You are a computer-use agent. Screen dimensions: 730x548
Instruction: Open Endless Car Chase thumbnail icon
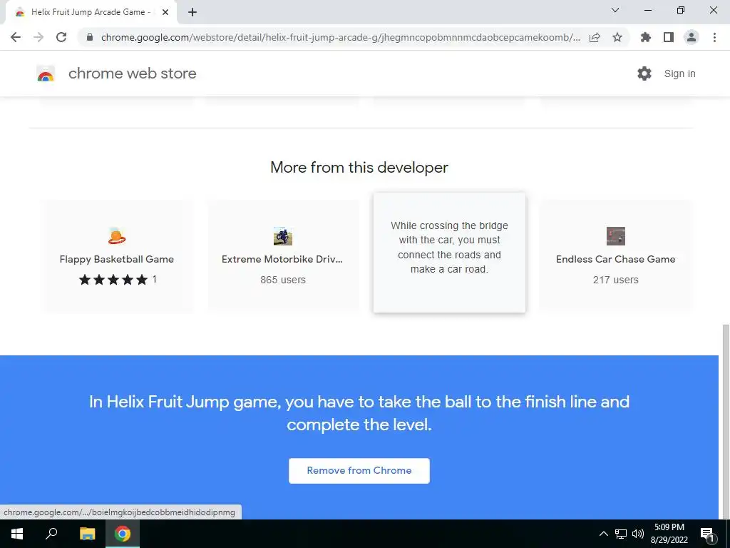[615, 236]
